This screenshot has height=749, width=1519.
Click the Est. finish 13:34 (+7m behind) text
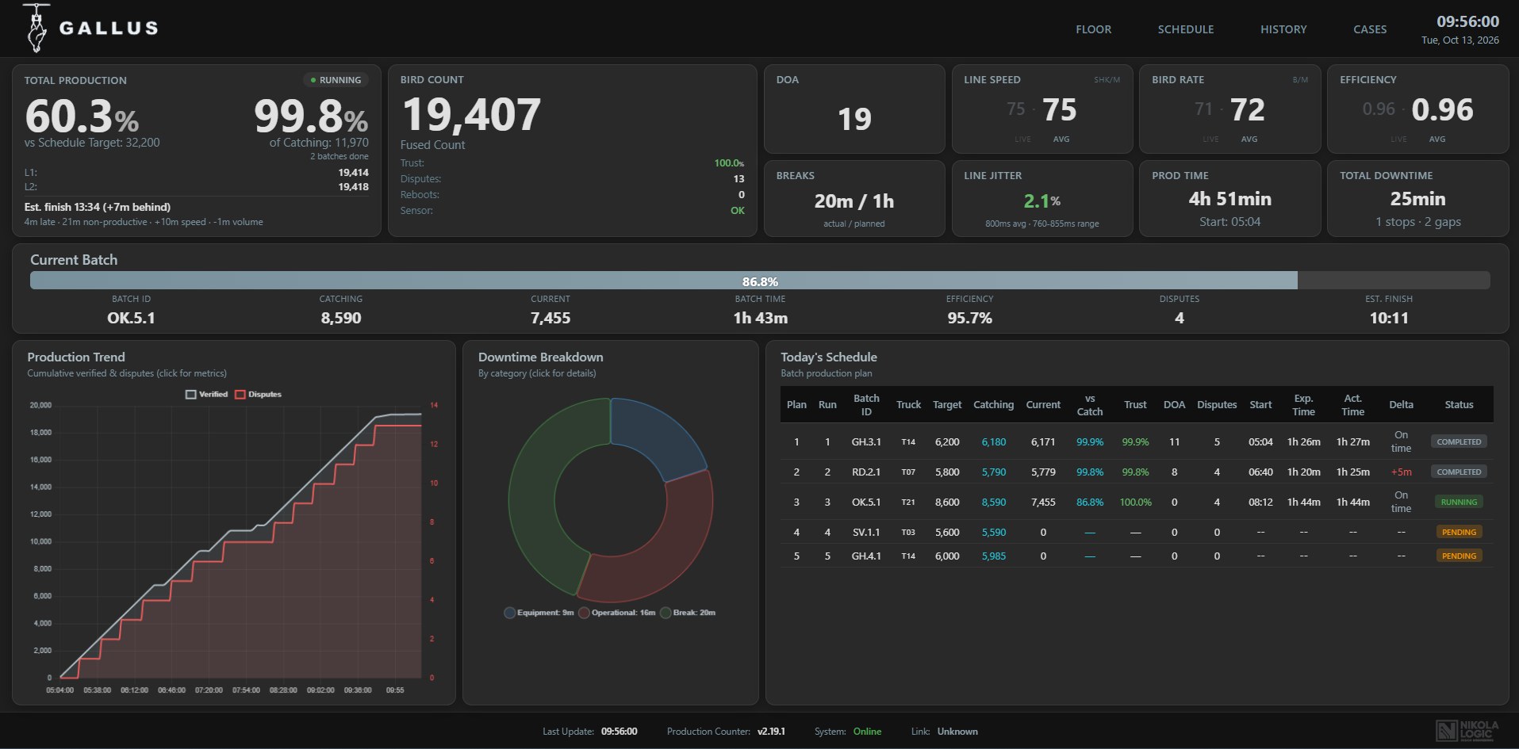[98, 207]
